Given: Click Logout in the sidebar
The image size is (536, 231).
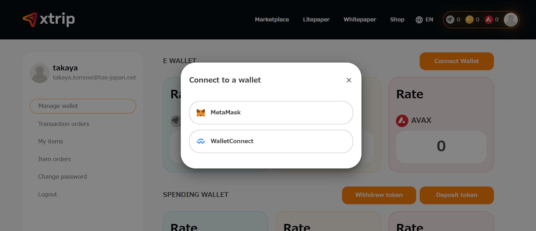Looking at the screenshot, I should coord(47,194).
